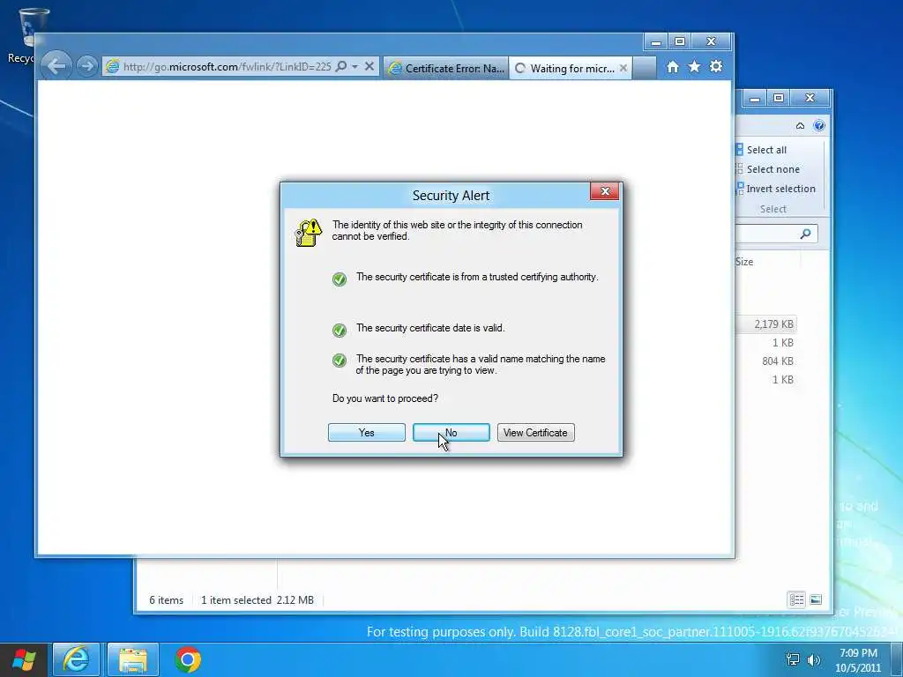Screen dimensions: 903x677
Task: Click the search magnifier in the address bar
Action: (341, 66)
